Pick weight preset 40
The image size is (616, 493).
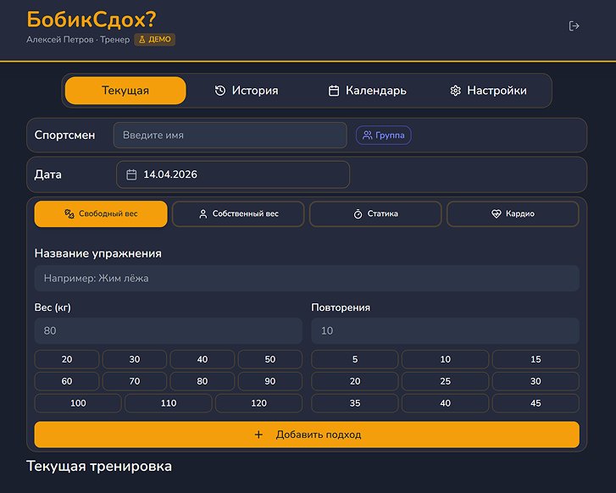pyautogui.click(x=203, y=359)
